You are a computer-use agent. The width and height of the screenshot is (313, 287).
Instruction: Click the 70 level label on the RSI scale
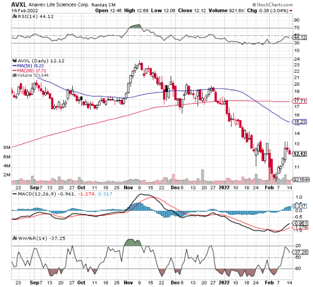click(297, 28)
